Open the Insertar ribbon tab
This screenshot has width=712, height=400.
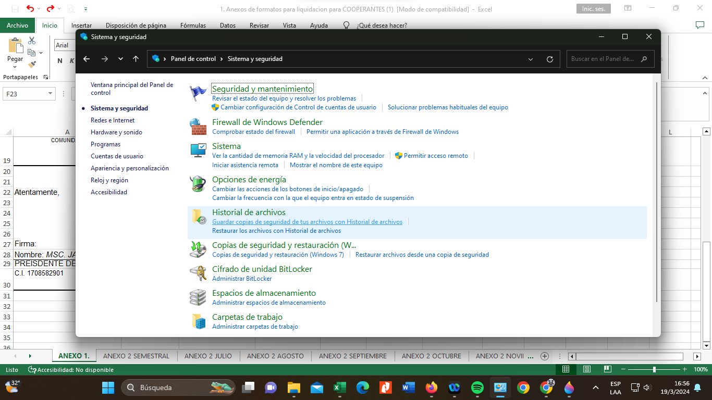pyautogui.click(x=81, y=25)
